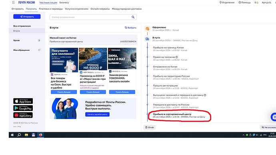Open Получить menu item
This screenshot has width=276, height=155.
(31, 9)
